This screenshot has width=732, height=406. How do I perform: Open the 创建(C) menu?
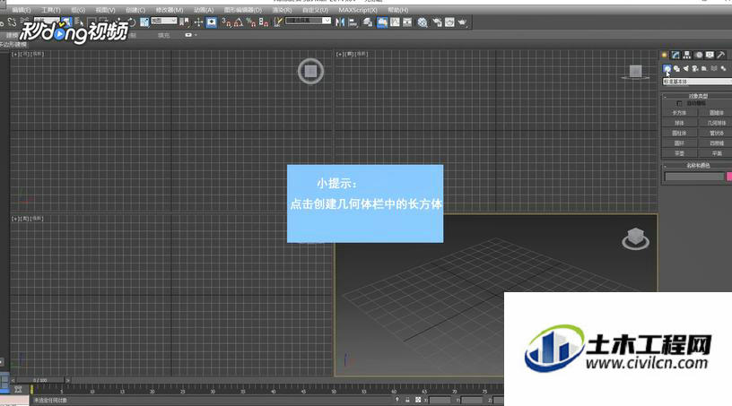click(135, 10)
